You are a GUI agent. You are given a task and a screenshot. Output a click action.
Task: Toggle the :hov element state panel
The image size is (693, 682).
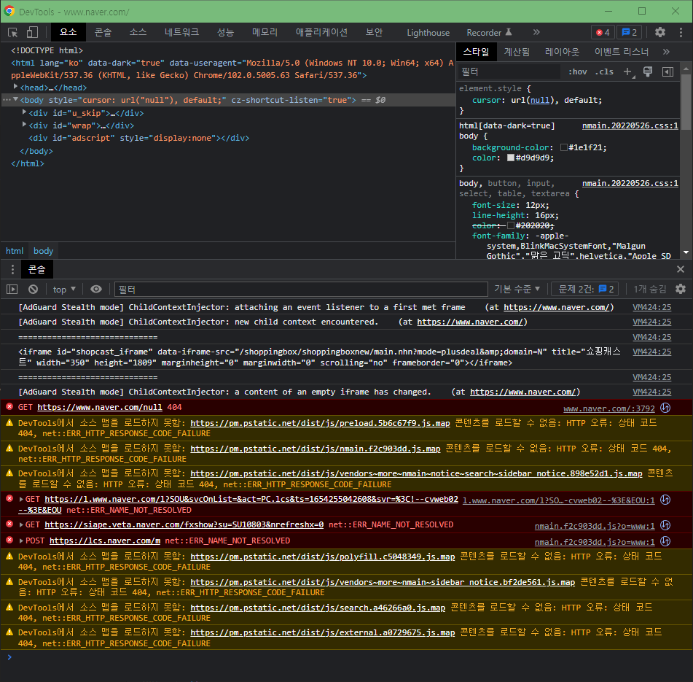(578, 71)
